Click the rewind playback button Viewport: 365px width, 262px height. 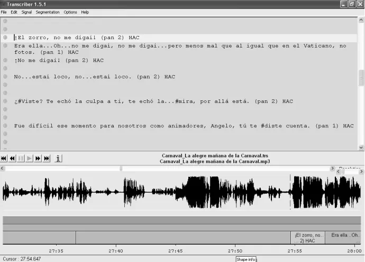[x=12, y=158]
